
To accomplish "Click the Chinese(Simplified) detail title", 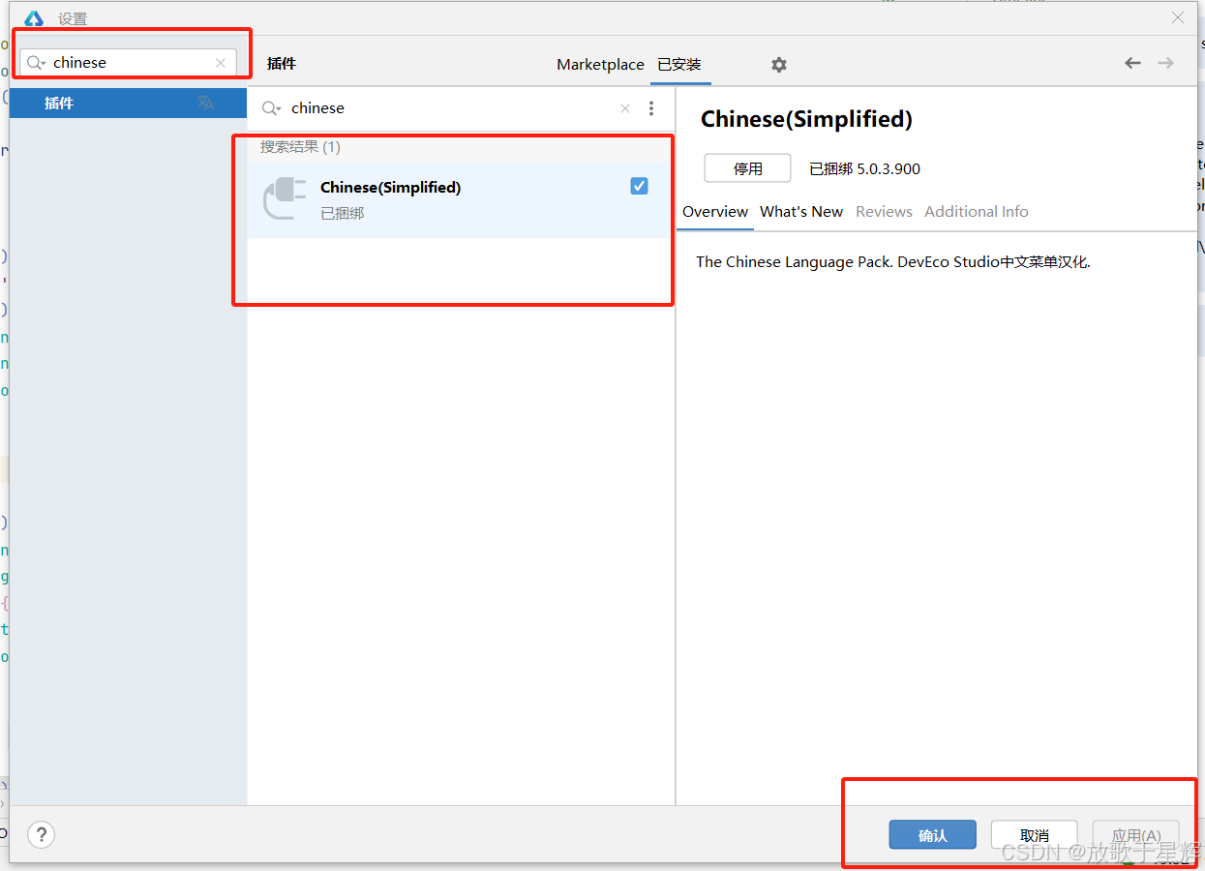I will point(806,119).
